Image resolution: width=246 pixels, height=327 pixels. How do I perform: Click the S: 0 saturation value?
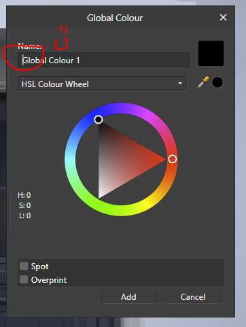pos(24,205)
